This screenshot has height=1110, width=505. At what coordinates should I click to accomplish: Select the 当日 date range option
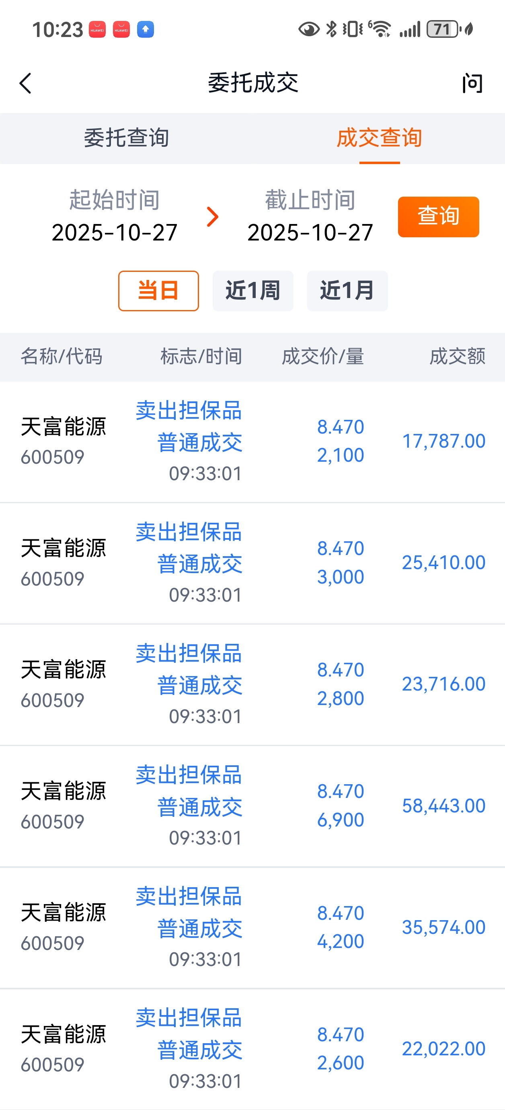click(x=158, y=290)
